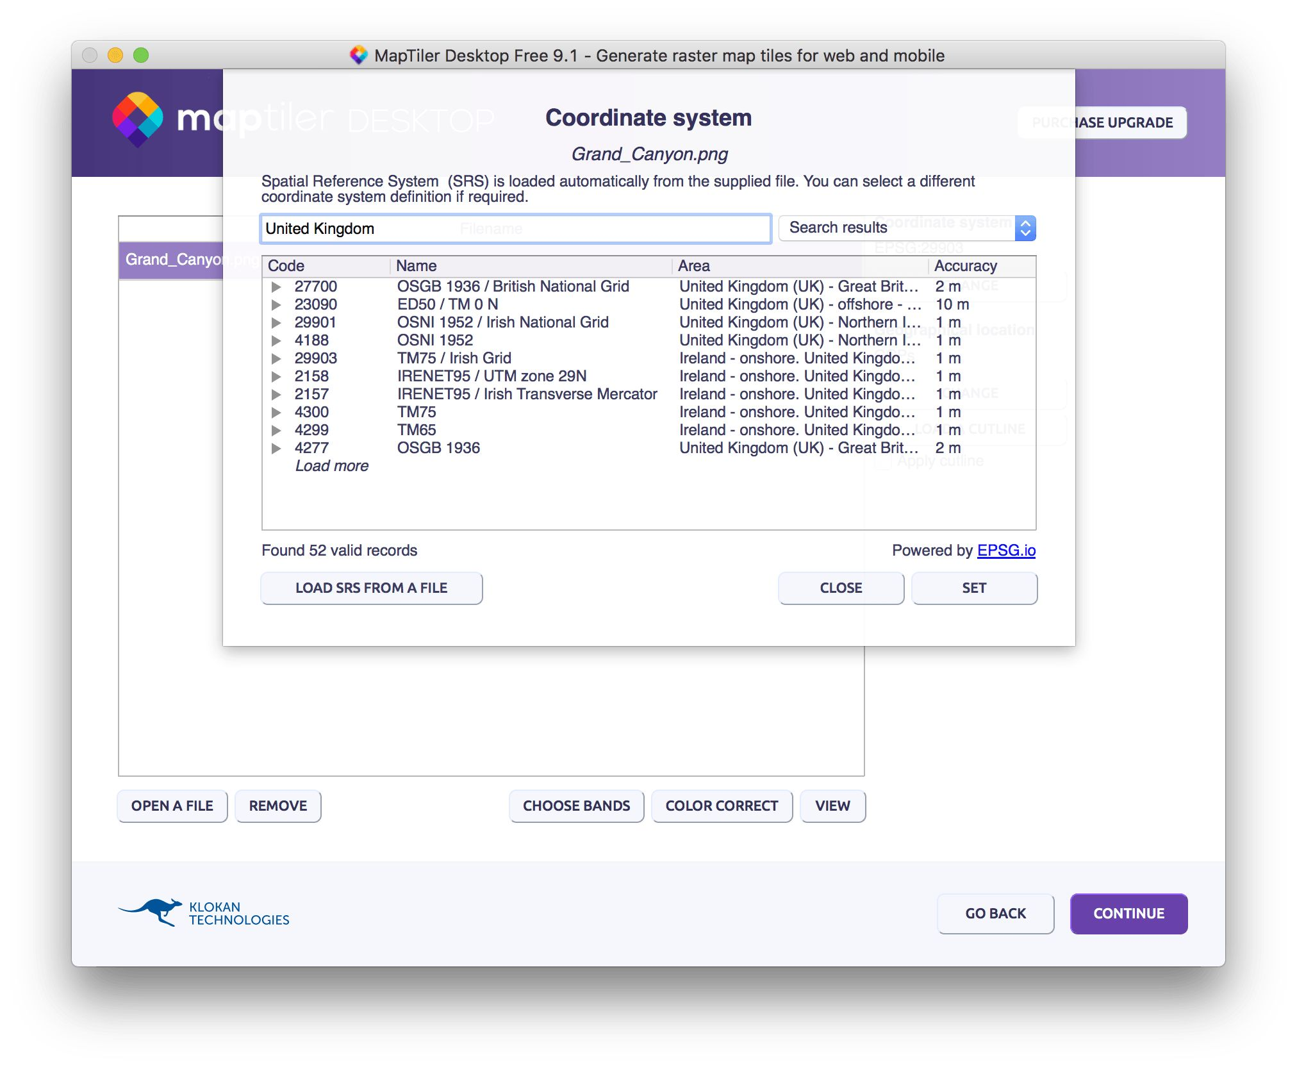Open the Search results dropdown
Image resolution: width=1297 pixels, height=1069 pixels.
[906, 228]
